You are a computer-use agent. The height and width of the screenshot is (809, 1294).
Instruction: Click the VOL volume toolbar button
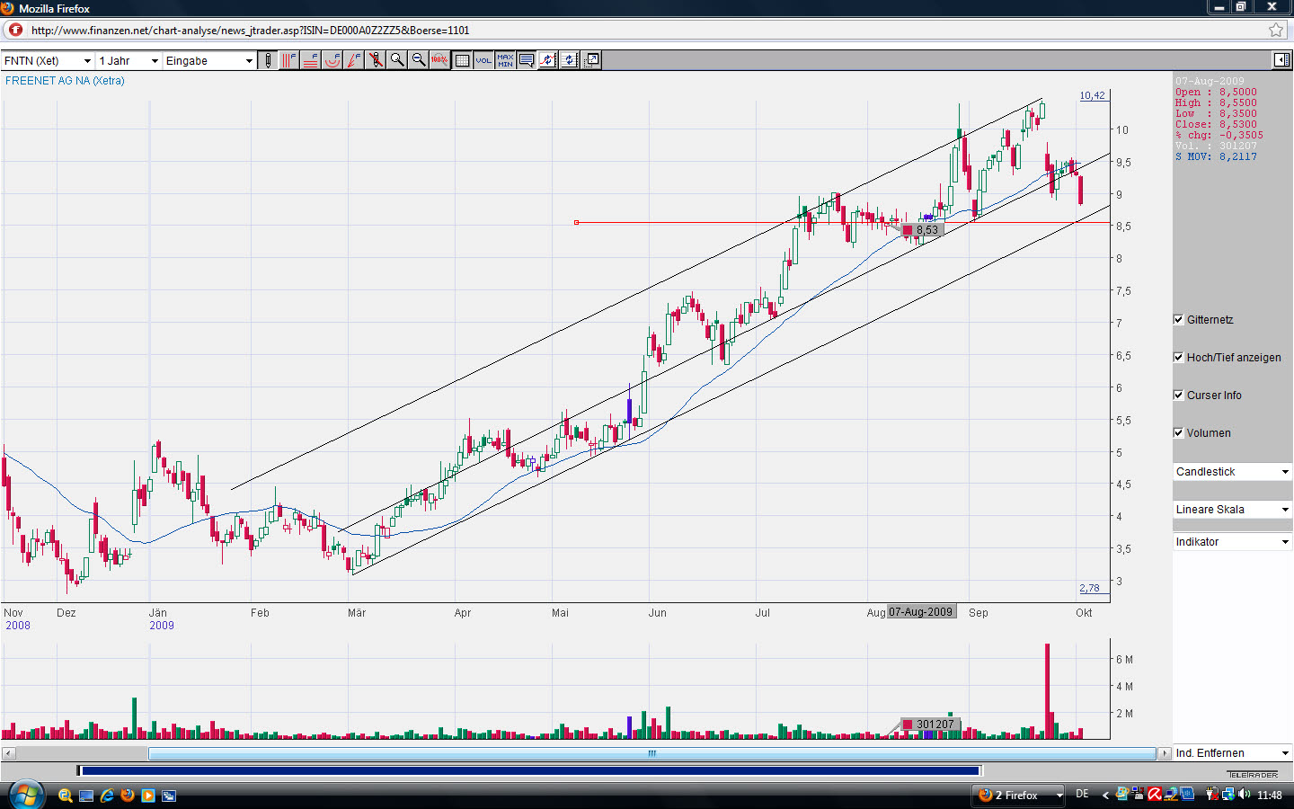click(x=483, y=60)
